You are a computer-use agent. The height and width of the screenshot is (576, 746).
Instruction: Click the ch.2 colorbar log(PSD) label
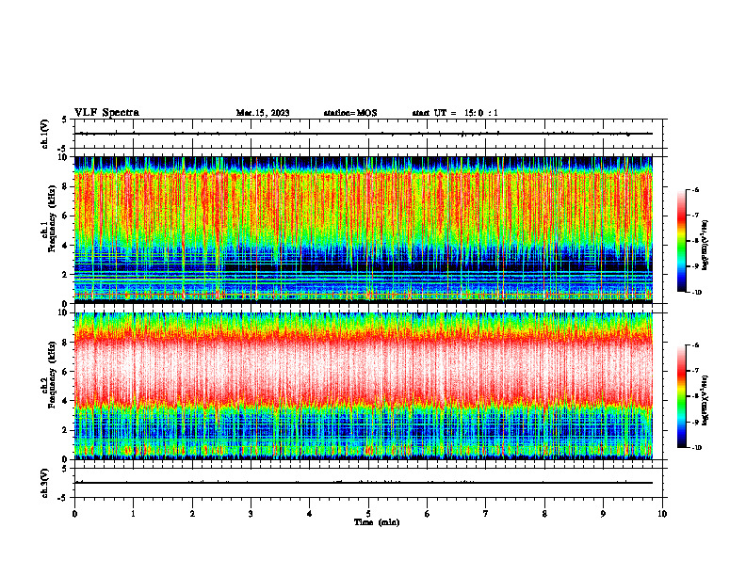[x=705, y=400]
